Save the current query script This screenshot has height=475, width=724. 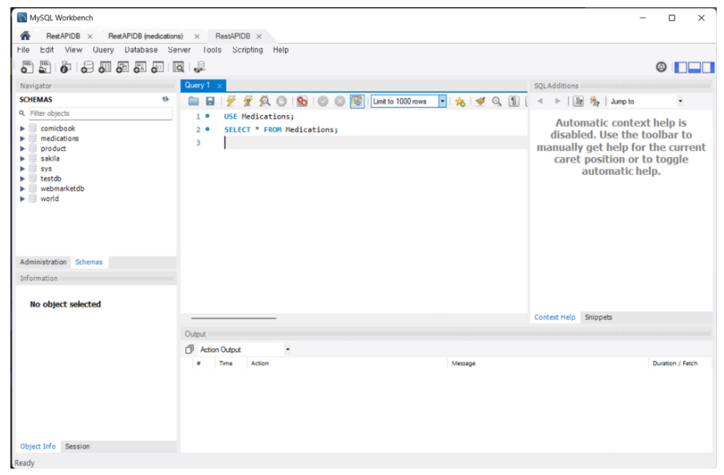210,101
